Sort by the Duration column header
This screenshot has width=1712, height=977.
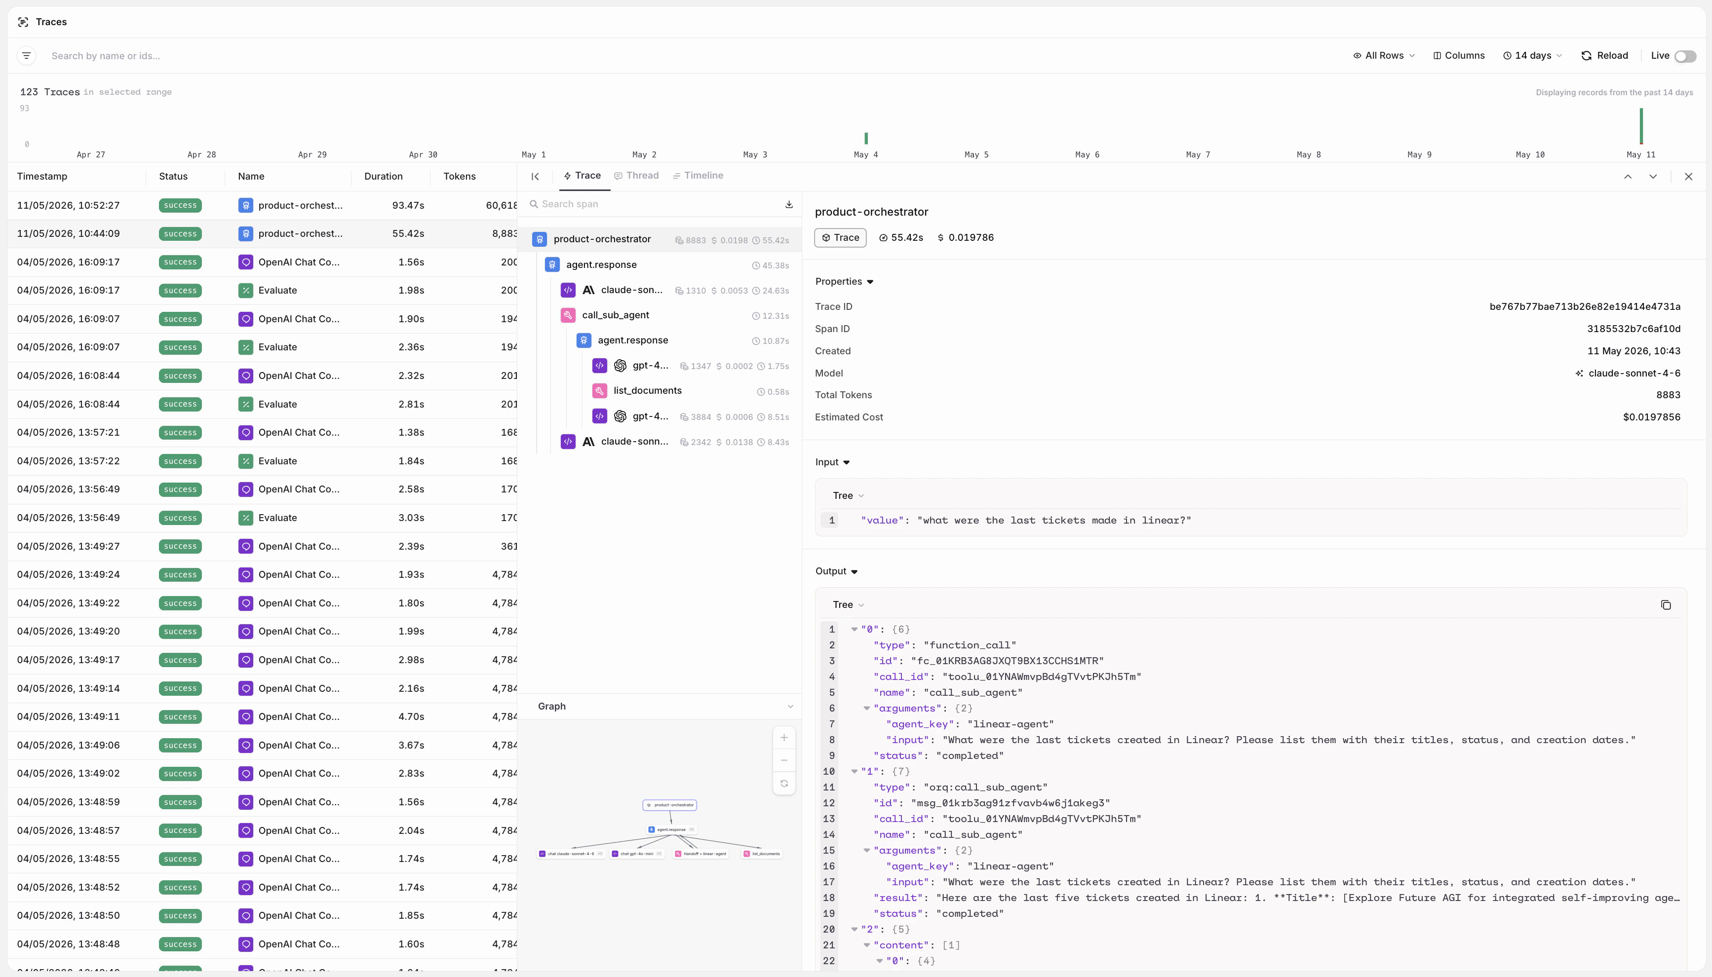coord(383,177)
